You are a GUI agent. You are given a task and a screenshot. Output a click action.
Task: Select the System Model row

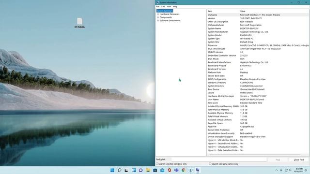coord(258,35)
